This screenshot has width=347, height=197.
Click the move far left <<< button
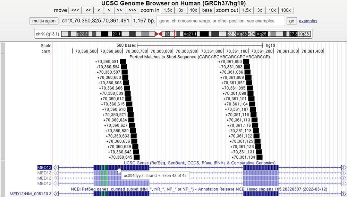(x=75, y=10)
